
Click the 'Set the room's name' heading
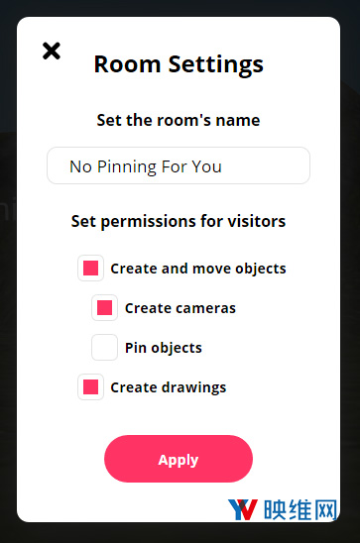point(179,120)
